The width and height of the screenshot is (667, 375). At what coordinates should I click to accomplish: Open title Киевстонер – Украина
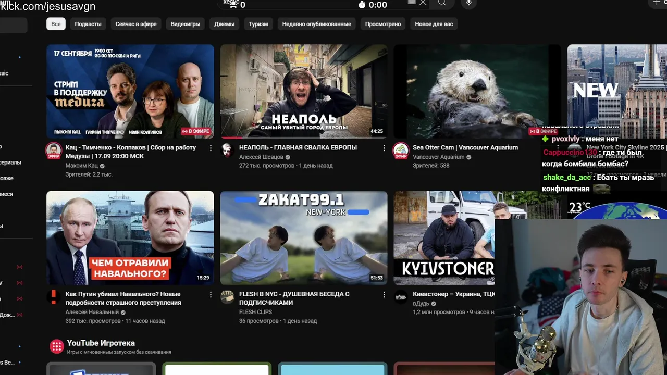tap(454, 294)
